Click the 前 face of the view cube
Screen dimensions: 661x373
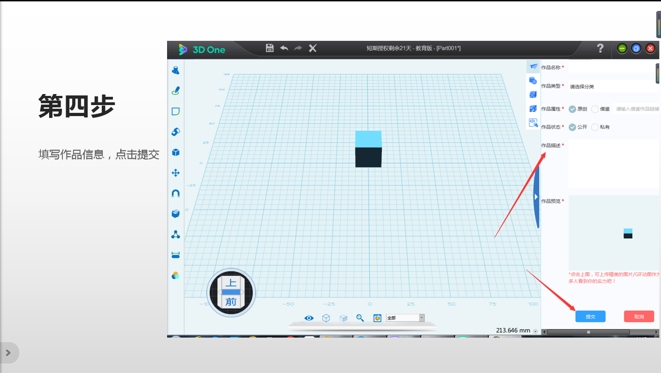231,301
